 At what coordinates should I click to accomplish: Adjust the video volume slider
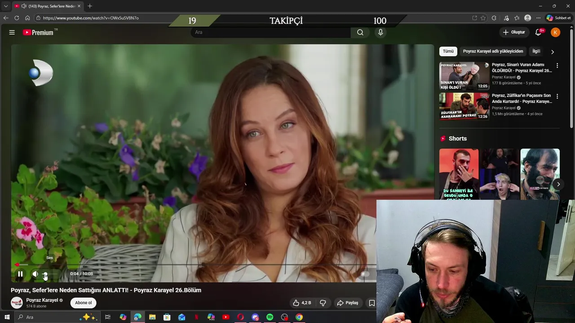pyautogui.click(x=50, y=274)
